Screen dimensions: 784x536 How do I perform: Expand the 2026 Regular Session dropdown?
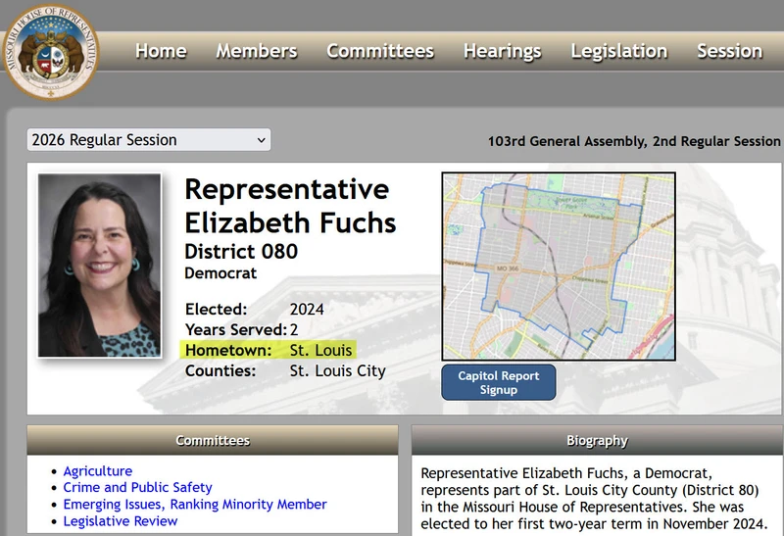149,139
